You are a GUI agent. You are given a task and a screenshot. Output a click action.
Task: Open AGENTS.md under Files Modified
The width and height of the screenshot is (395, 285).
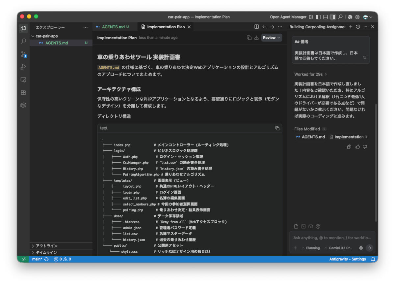pyautogui.click(x=311, y=137)
